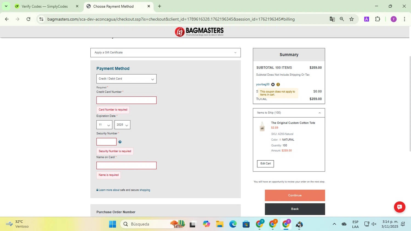Close the Choose Payment Method tab
The width and height of the screenshot is (411, 231).
tap(149, 6)
